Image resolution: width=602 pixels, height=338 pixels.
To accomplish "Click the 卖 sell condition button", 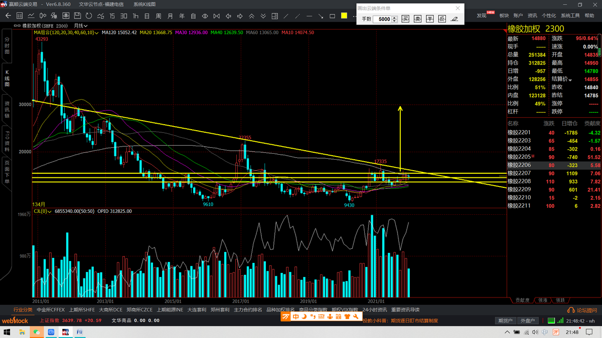I will click(417, 19).
